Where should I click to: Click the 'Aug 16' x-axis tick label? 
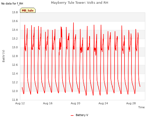coord(48,103)
